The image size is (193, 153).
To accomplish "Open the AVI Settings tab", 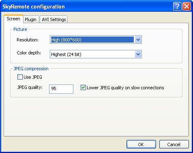I will [54, 19].
